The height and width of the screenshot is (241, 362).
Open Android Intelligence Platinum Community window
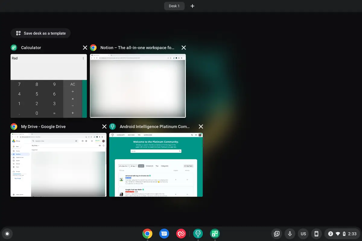pyautogui.click(x=156, y=165)
